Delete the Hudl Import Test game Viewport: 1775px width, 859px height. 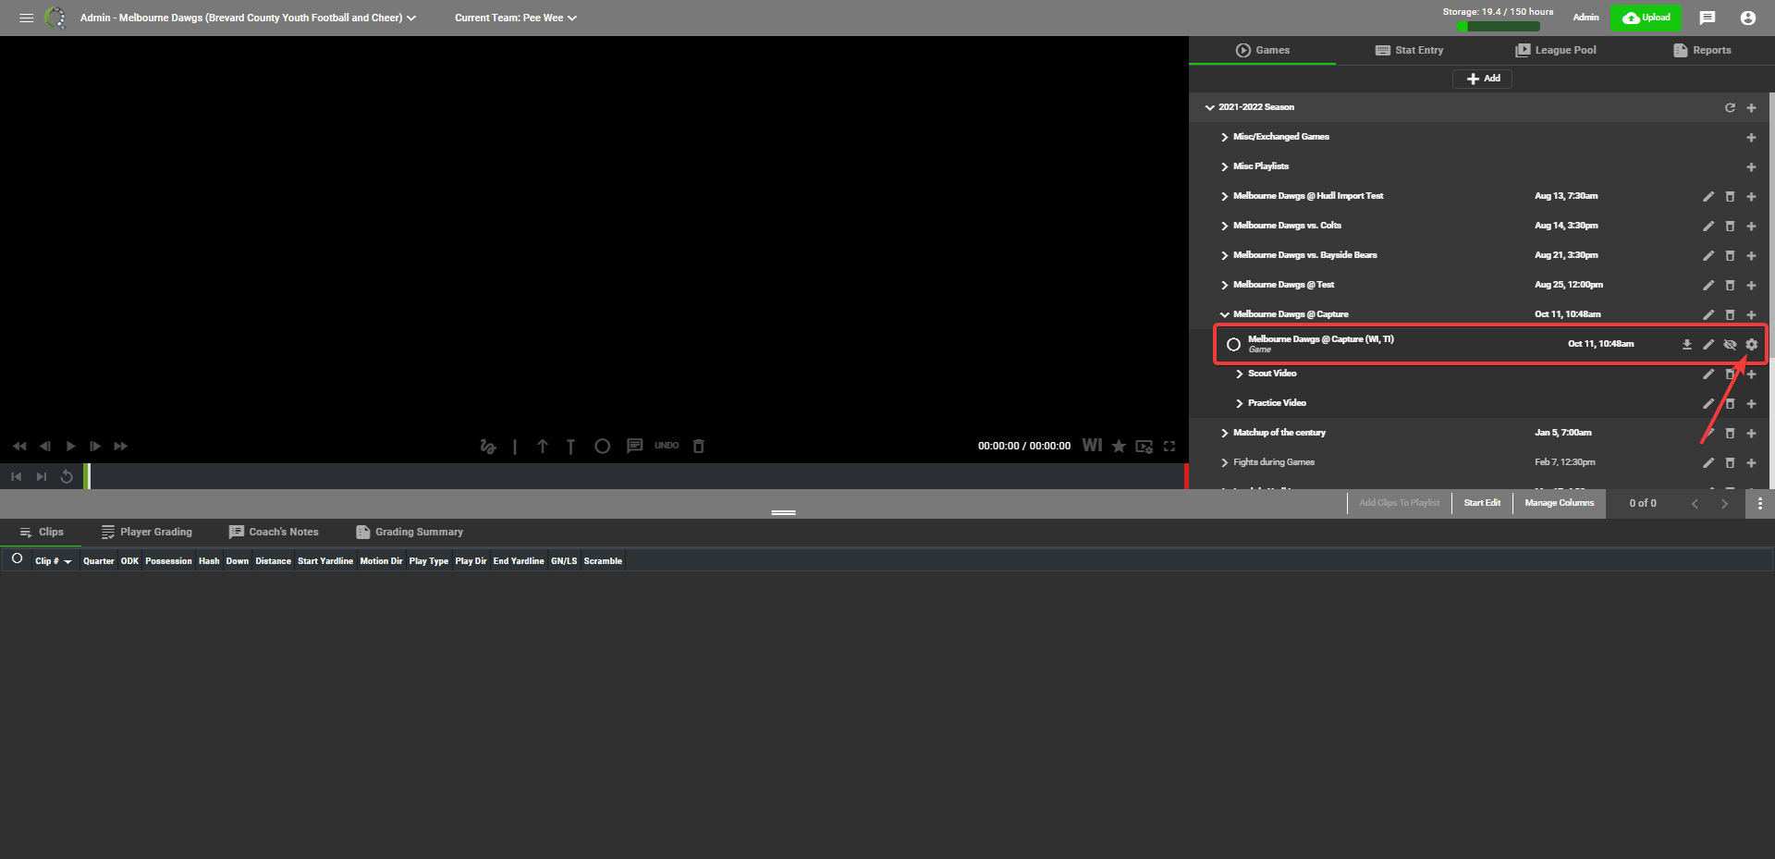(x=1730, y=196)
